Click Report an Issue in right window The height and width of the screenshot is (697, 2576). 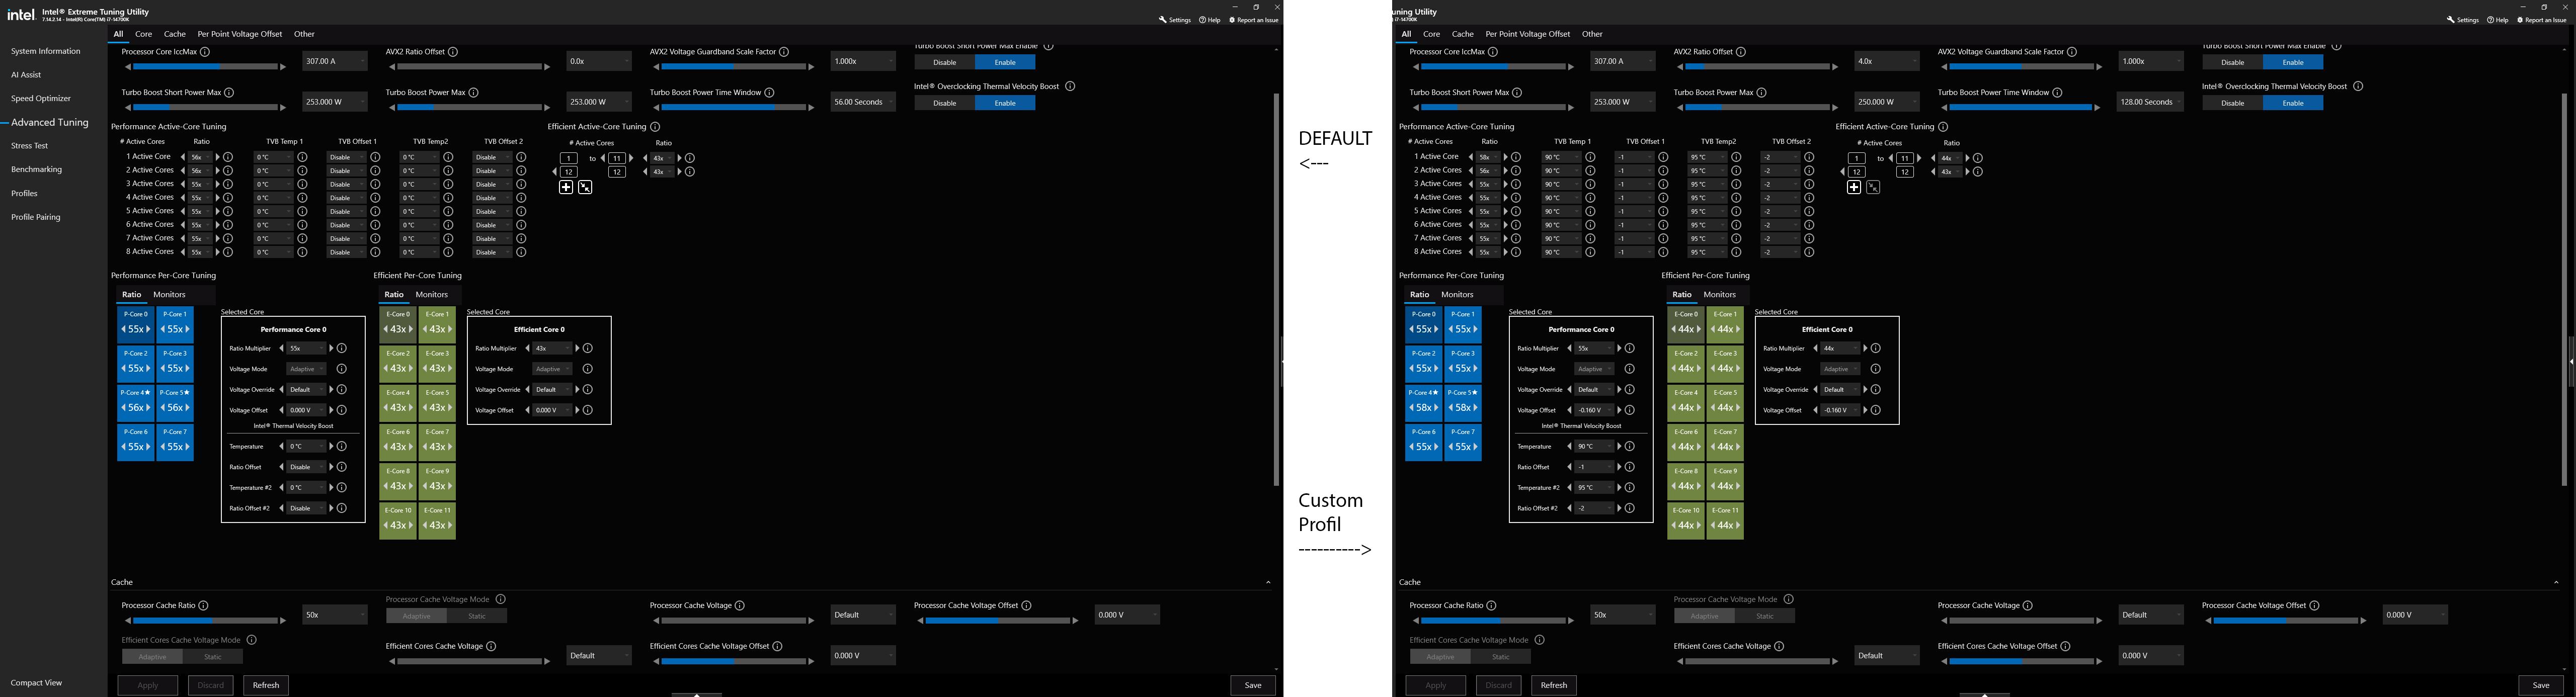click(2542, 20)
